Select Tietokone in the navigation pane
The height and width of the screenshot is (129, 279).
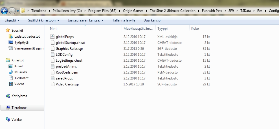pyautogui.click(x=19, y=108)
